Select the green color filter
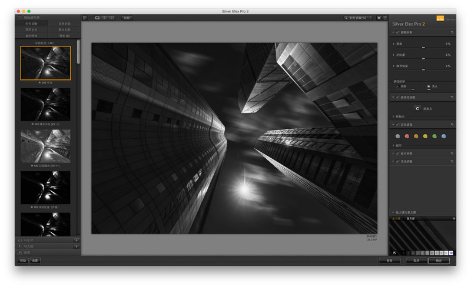 [x=434, y=136]
